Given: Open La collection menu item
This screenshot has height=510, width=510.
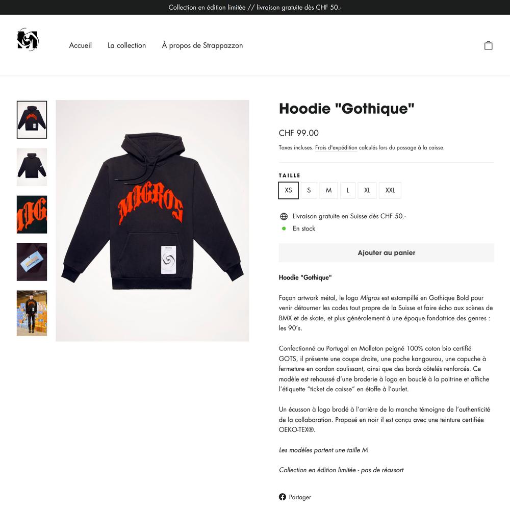Looking at the screenshot, I should [126, 45].
